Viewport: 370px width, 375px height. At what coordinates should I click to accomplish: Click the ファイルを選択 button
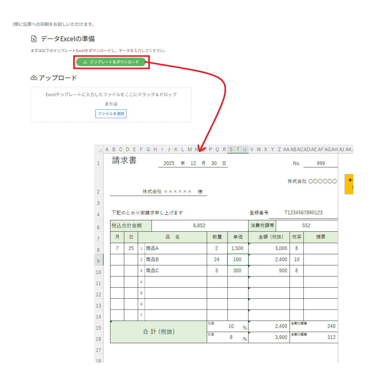coord(111,114)
